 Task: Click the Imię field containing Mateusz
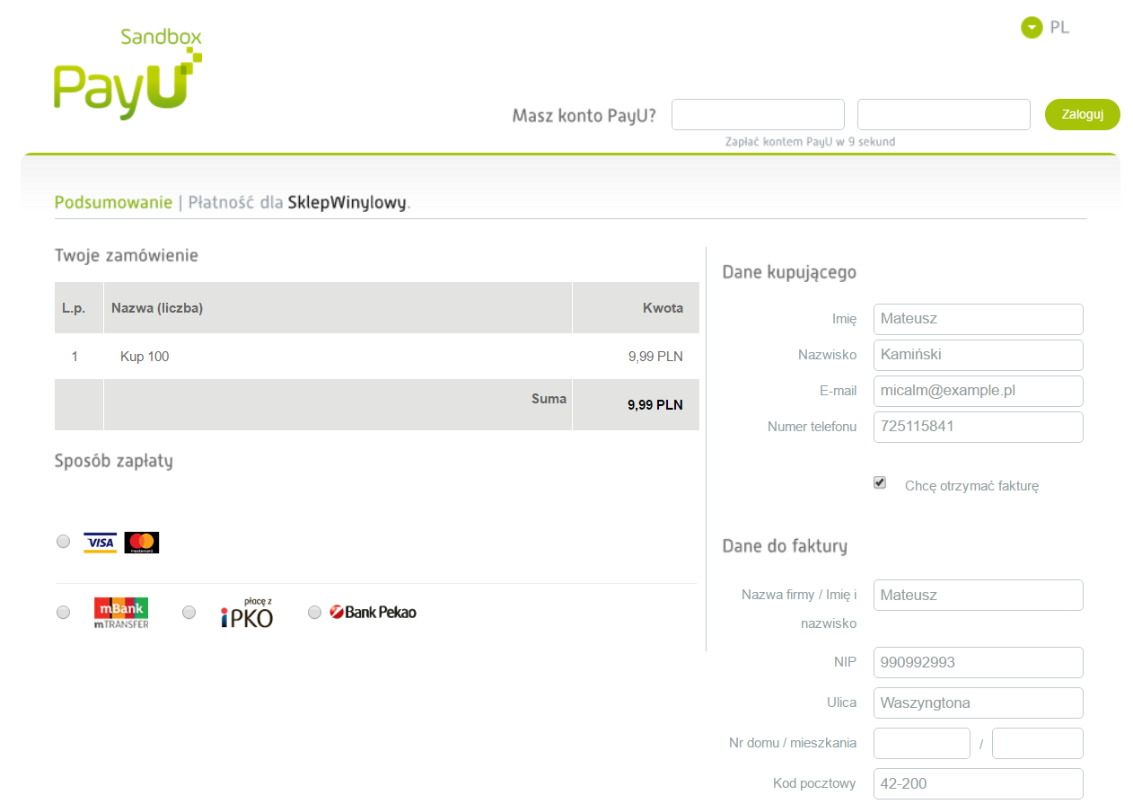click(979, 319)
